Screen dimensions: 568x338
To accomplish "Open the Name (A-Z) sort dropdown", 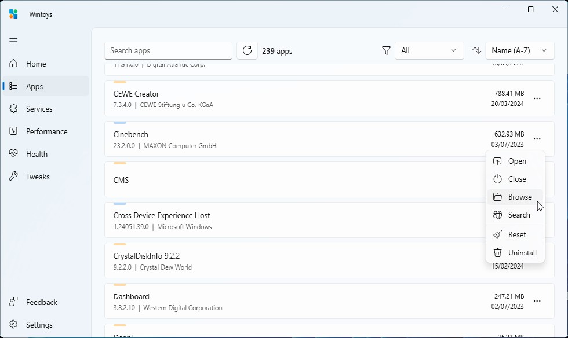I will 520,50.
